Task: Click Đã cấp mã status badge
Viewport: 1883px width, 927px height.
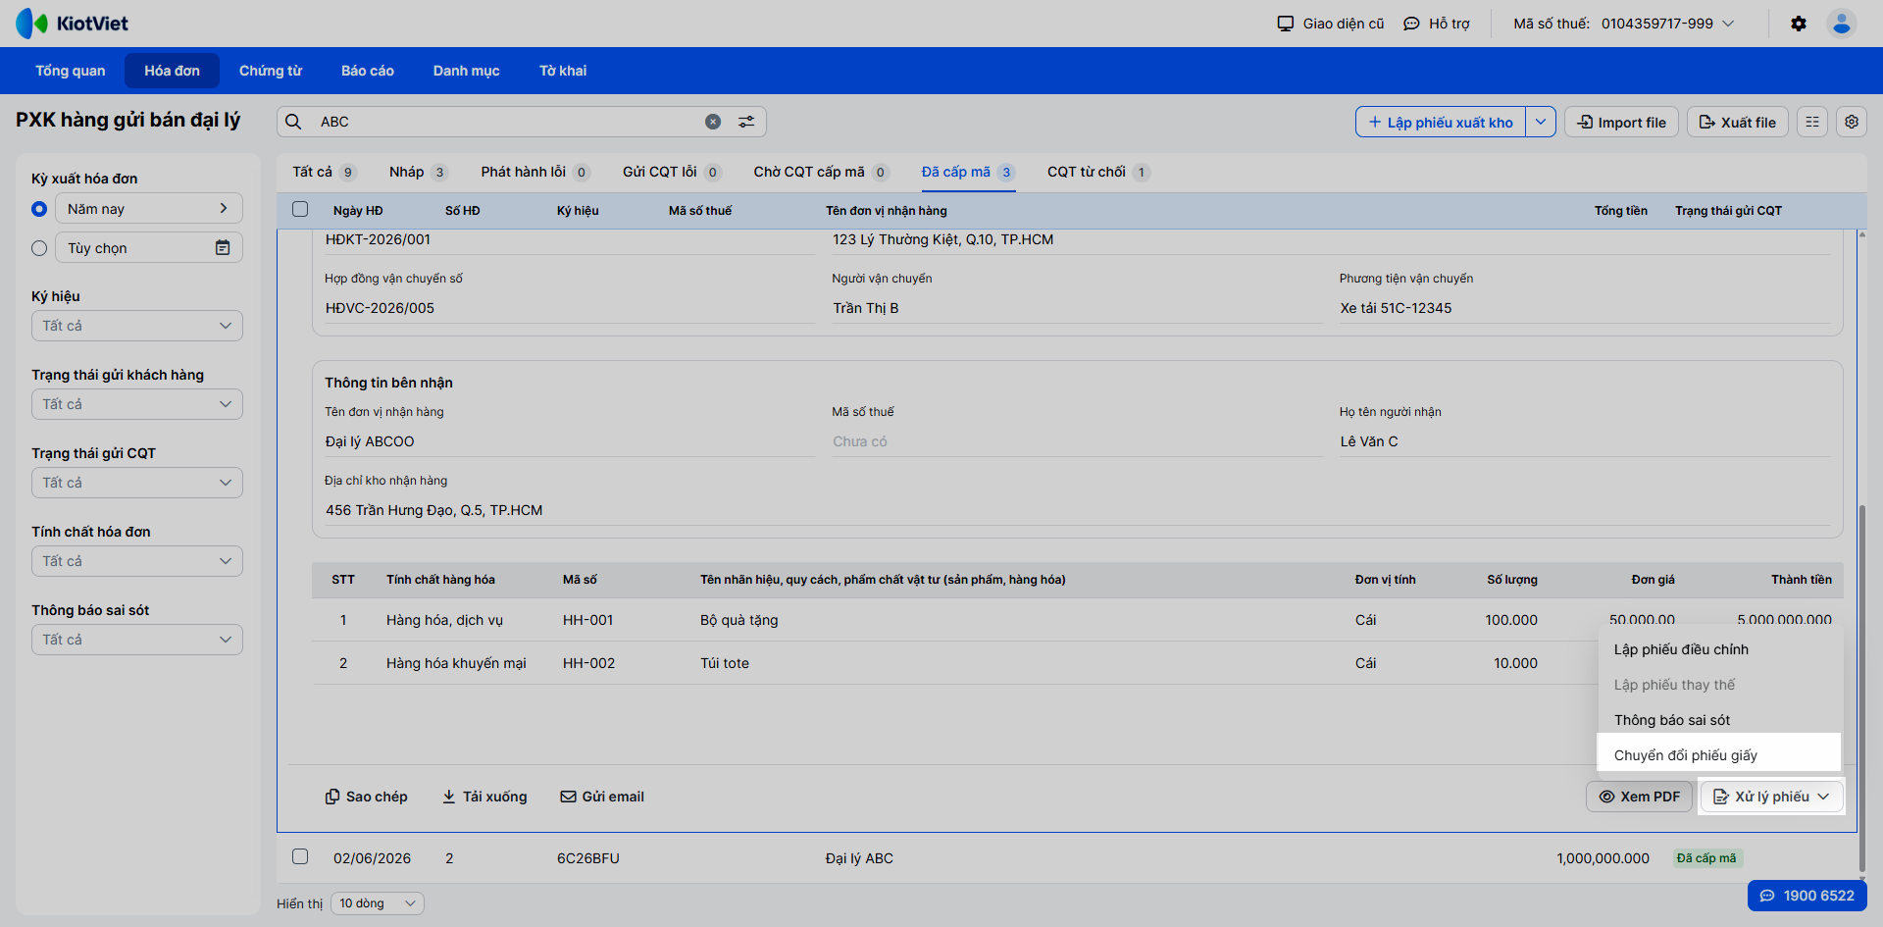Action: pyautogui.click(x=1706, y=858)
